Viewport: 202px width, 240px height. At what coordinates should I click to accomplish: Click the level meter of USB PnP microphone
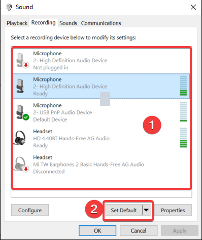click(183, 111)
